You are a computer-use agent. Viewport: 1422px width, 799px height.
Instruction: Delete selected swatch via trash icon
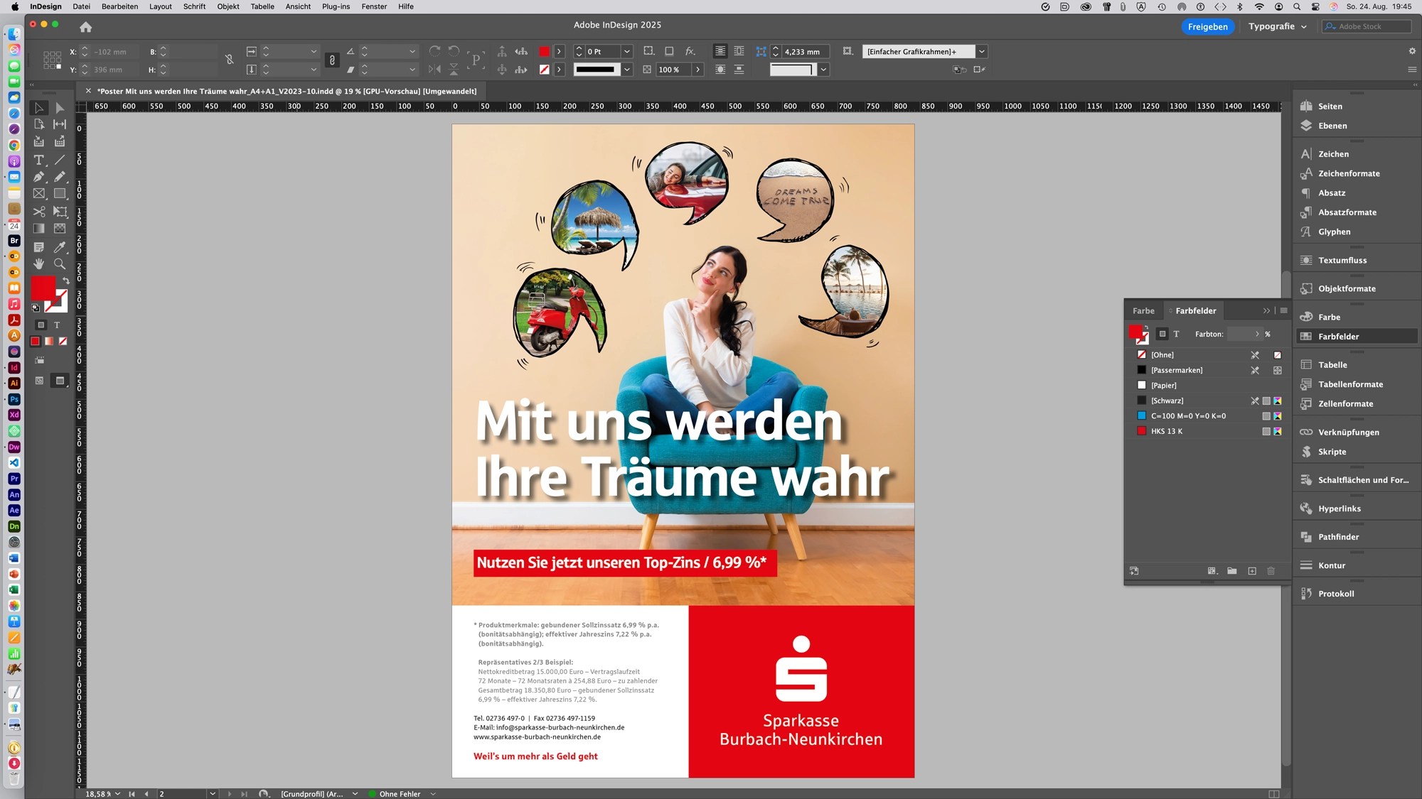1271,571
